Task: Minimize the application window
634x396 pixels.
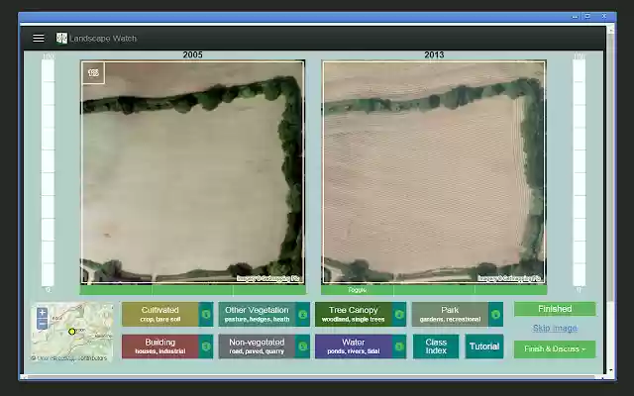Action: [x=575, y=17]
